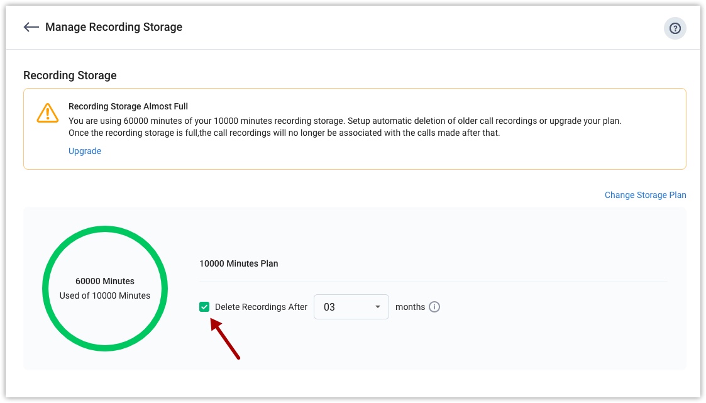
Task: Go back using the left arrow
Action: [31, 28]
